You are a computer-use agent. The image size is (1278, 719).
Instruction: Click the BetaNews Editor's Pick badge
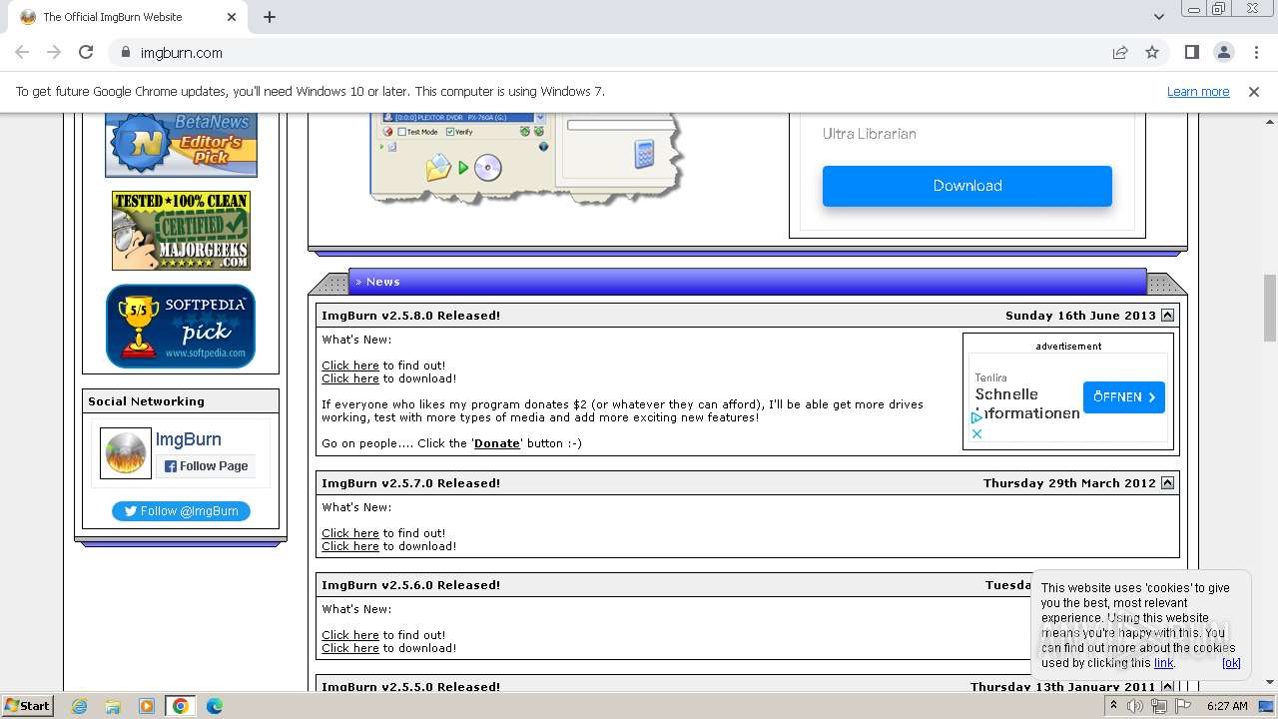tap(181, 145)
